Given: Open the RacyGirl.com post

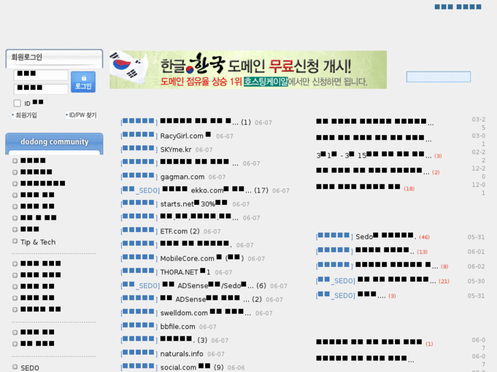Looking at the screenshot, I should tap(185, 136).
